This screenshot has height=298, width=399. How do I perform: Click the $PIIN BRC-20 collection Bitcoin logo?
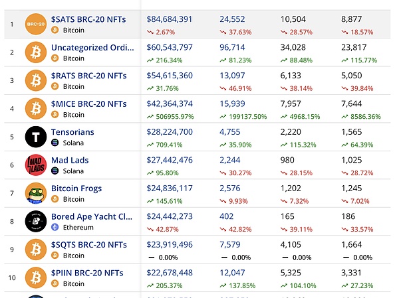[x=35, y=277]
